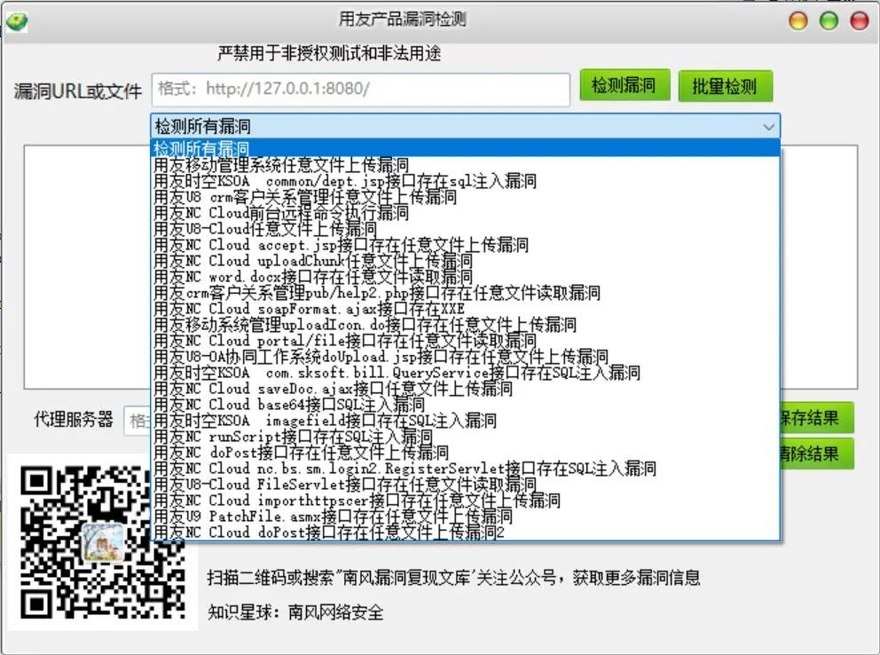This screenshot has height=655, width=880.
Task: Choose 用友NC runScript SQL injection option
Action: pyautogui.click(x=465, y=436)
